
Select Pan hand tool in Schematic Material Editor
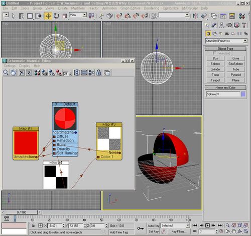pyautogui.click(x=14, y=72)
